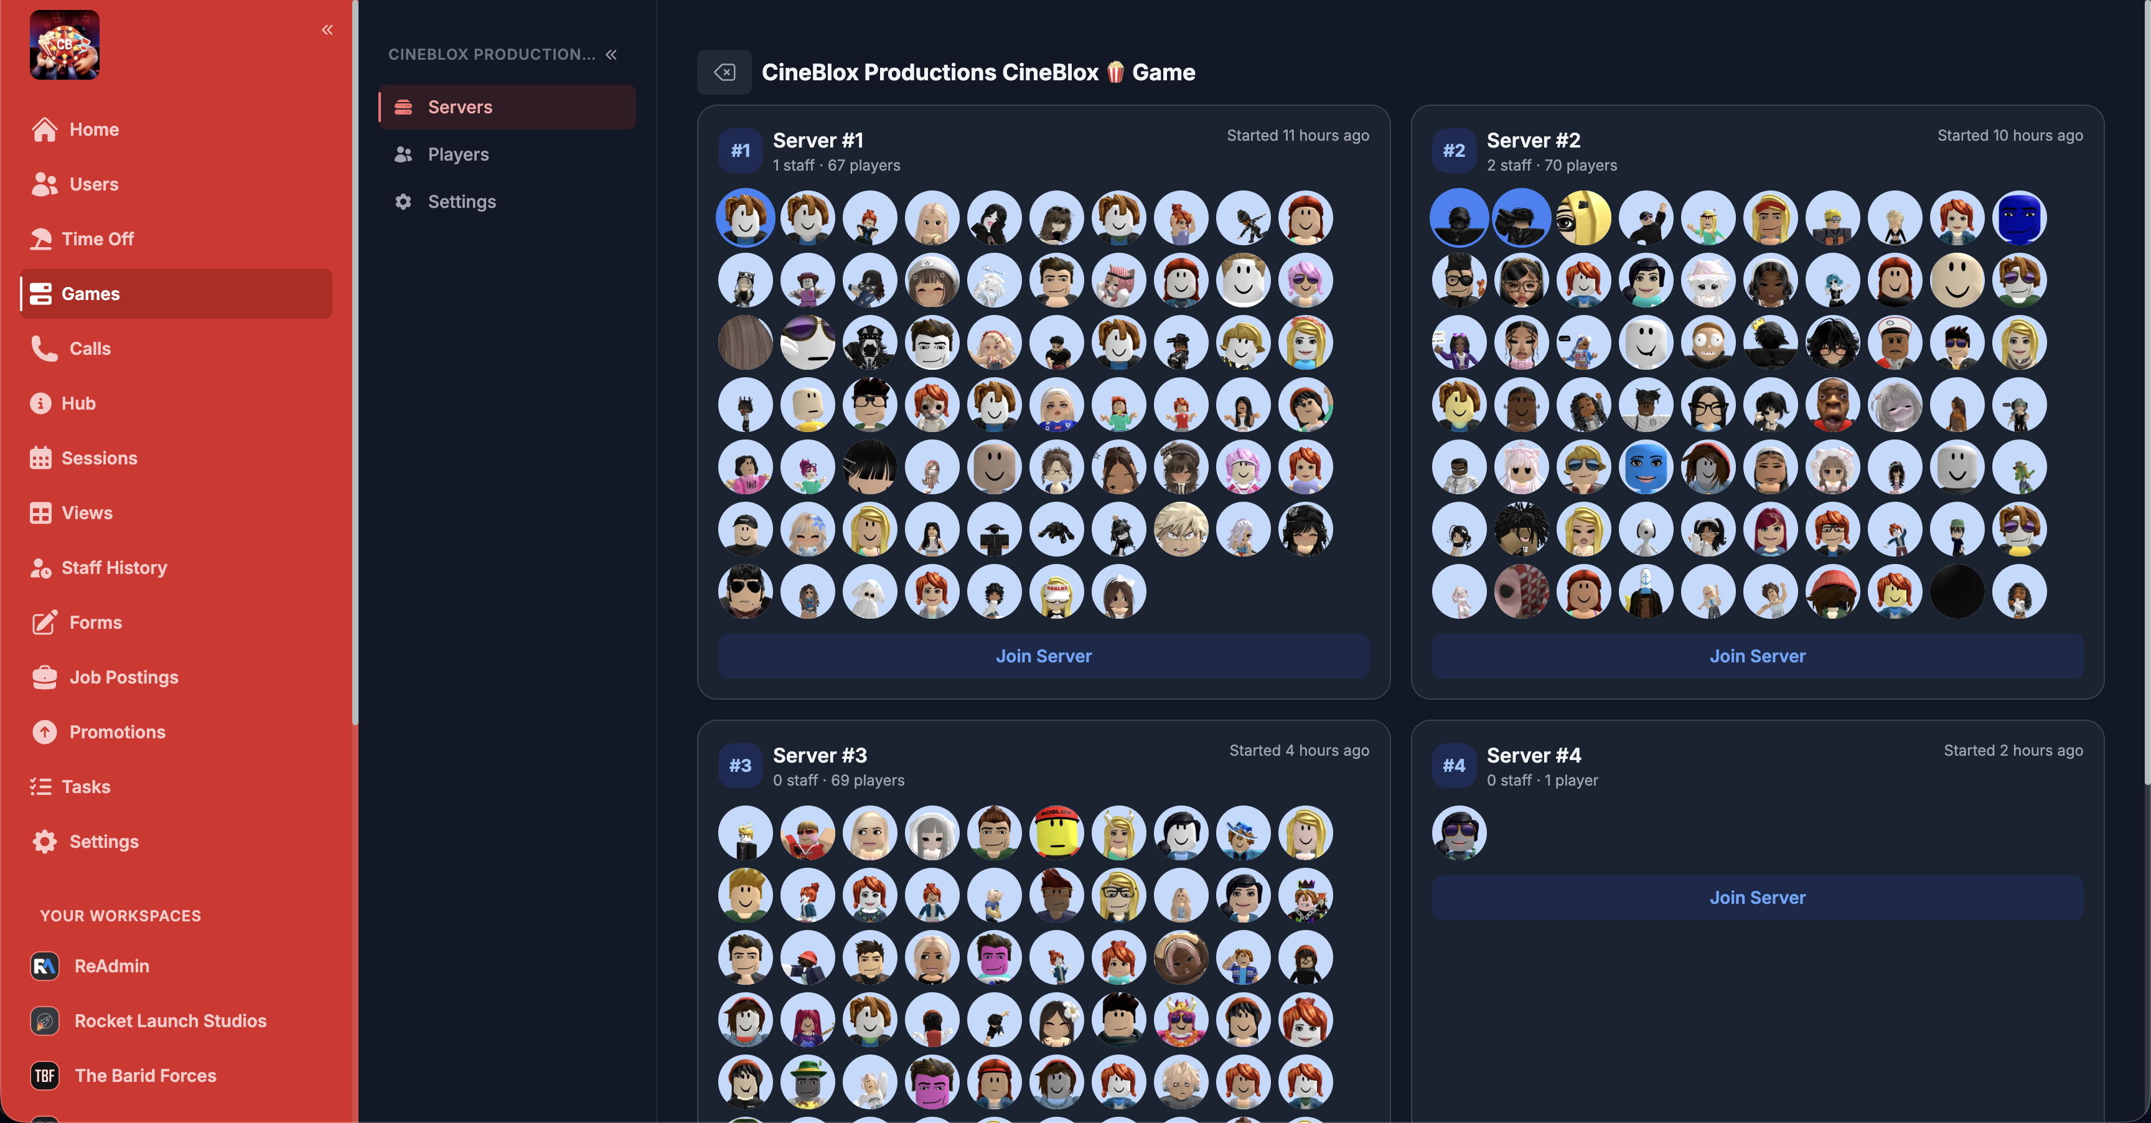Open the Sessions page
The width and height of the screenshot is (2151, 1123).
pyautogui.click(x=176, y=458)
